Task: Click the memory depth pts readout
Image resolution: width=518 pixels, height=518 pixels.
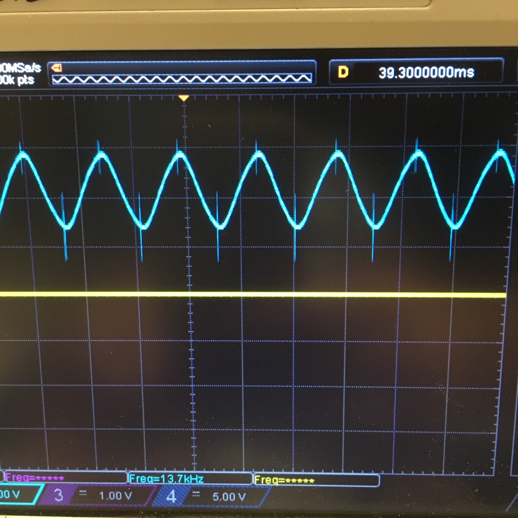Action: [x=17, y=80]
